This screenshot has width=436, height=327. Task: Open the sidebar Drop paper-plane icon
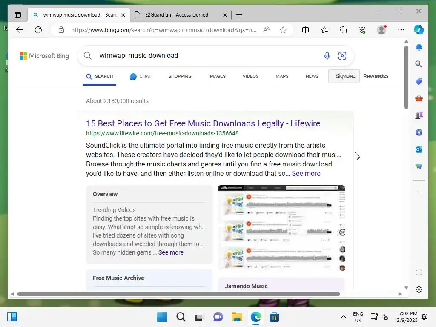point(419,166)
